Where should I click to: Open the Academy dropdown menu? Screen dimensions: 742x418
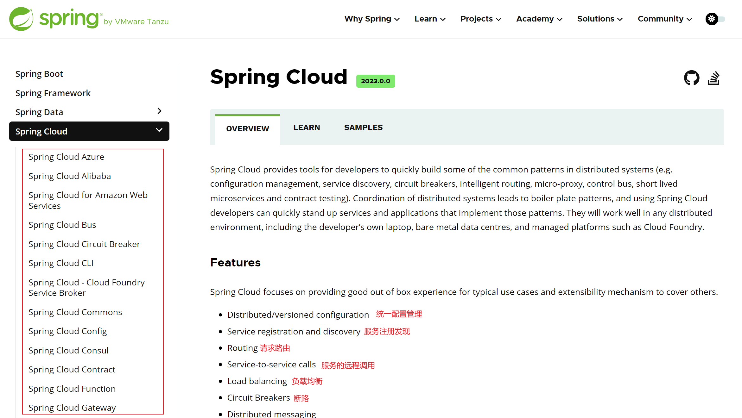pyautogui.click(x=539, y=19)
